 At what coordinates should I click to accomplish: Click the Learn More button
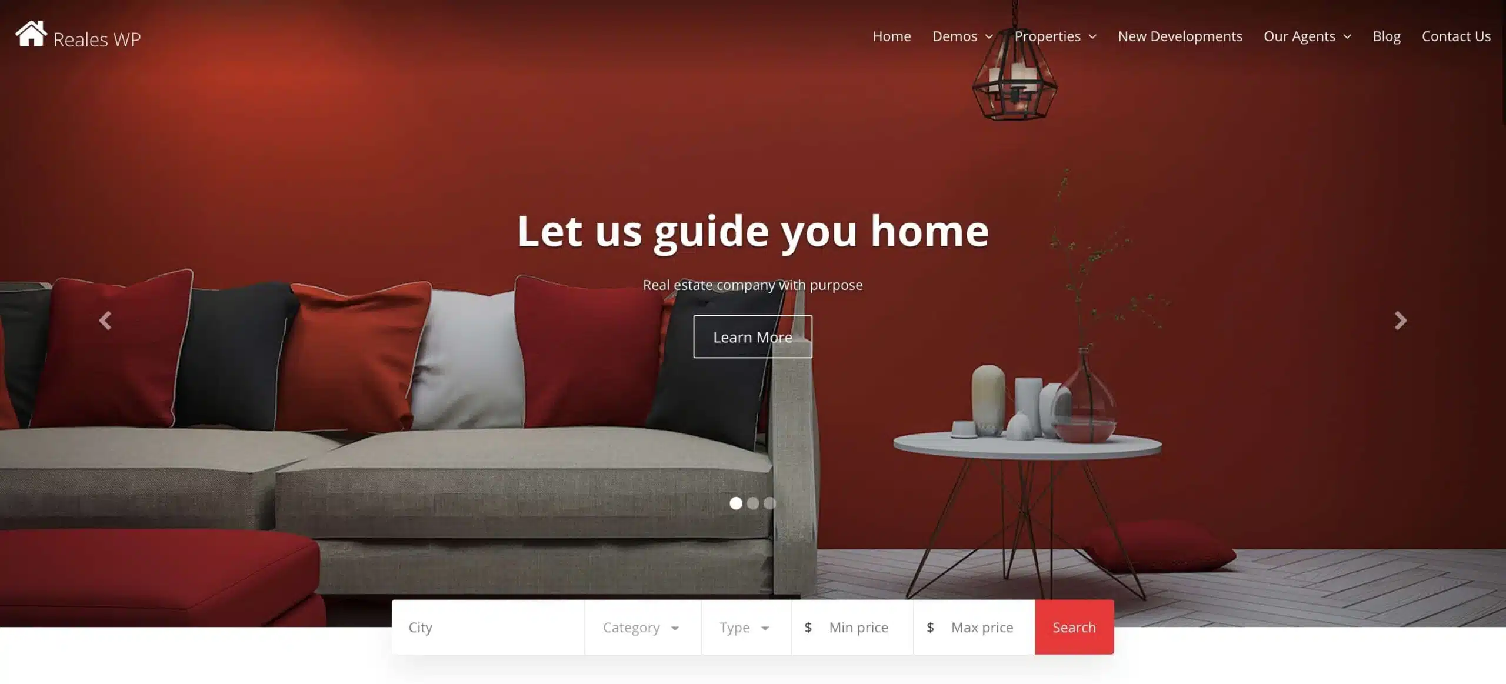coord(752,336)
